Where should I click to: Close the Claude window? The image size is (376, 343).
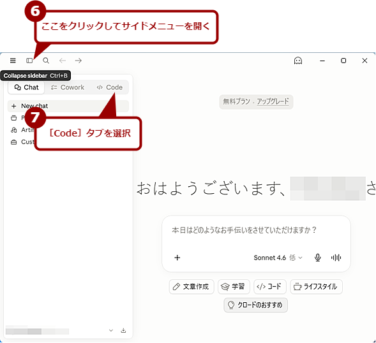click(x=365, y=61)
